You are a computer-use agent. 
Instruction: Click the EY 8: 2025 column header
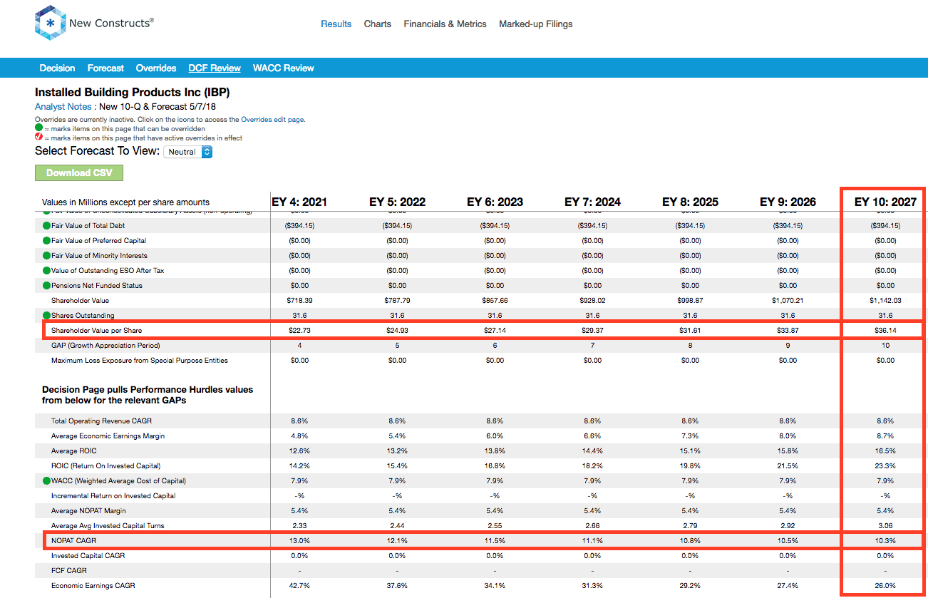pos(690,202)
